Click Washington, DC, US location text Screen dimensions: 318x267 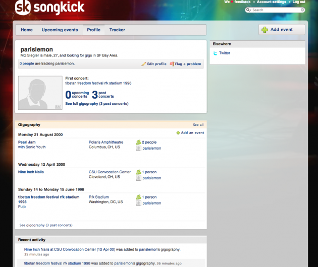[x=105, y=202]
